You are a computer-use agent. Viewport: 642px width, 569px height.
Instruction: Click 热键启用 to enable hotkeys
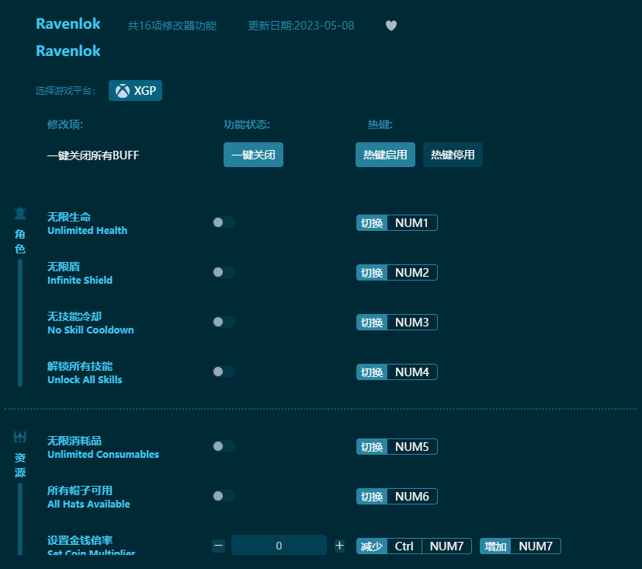pyautogui.click(x=385, y=155)
